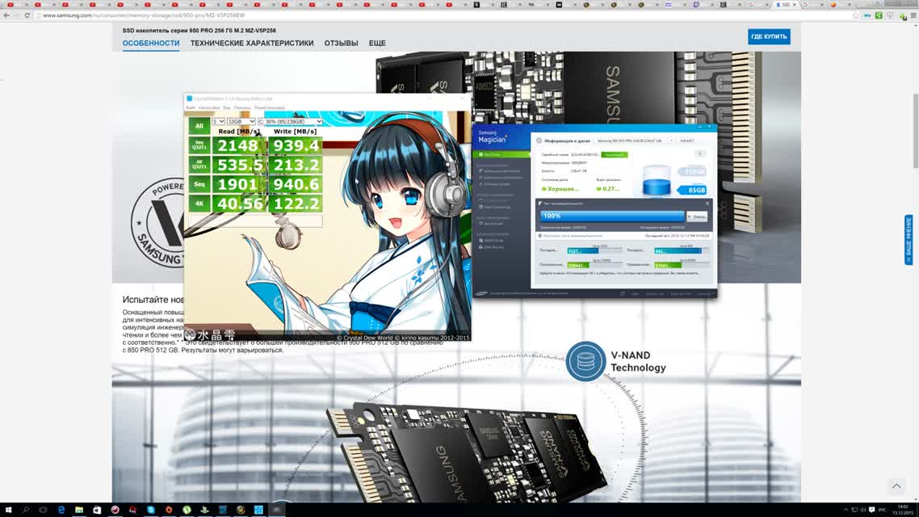
Task: Open the Windows Start menu
Action: [8, 510]
